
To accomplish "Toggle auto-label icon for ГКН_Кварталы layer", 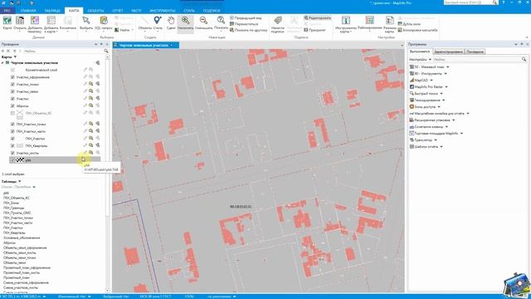I will click(x=98, y=145).
